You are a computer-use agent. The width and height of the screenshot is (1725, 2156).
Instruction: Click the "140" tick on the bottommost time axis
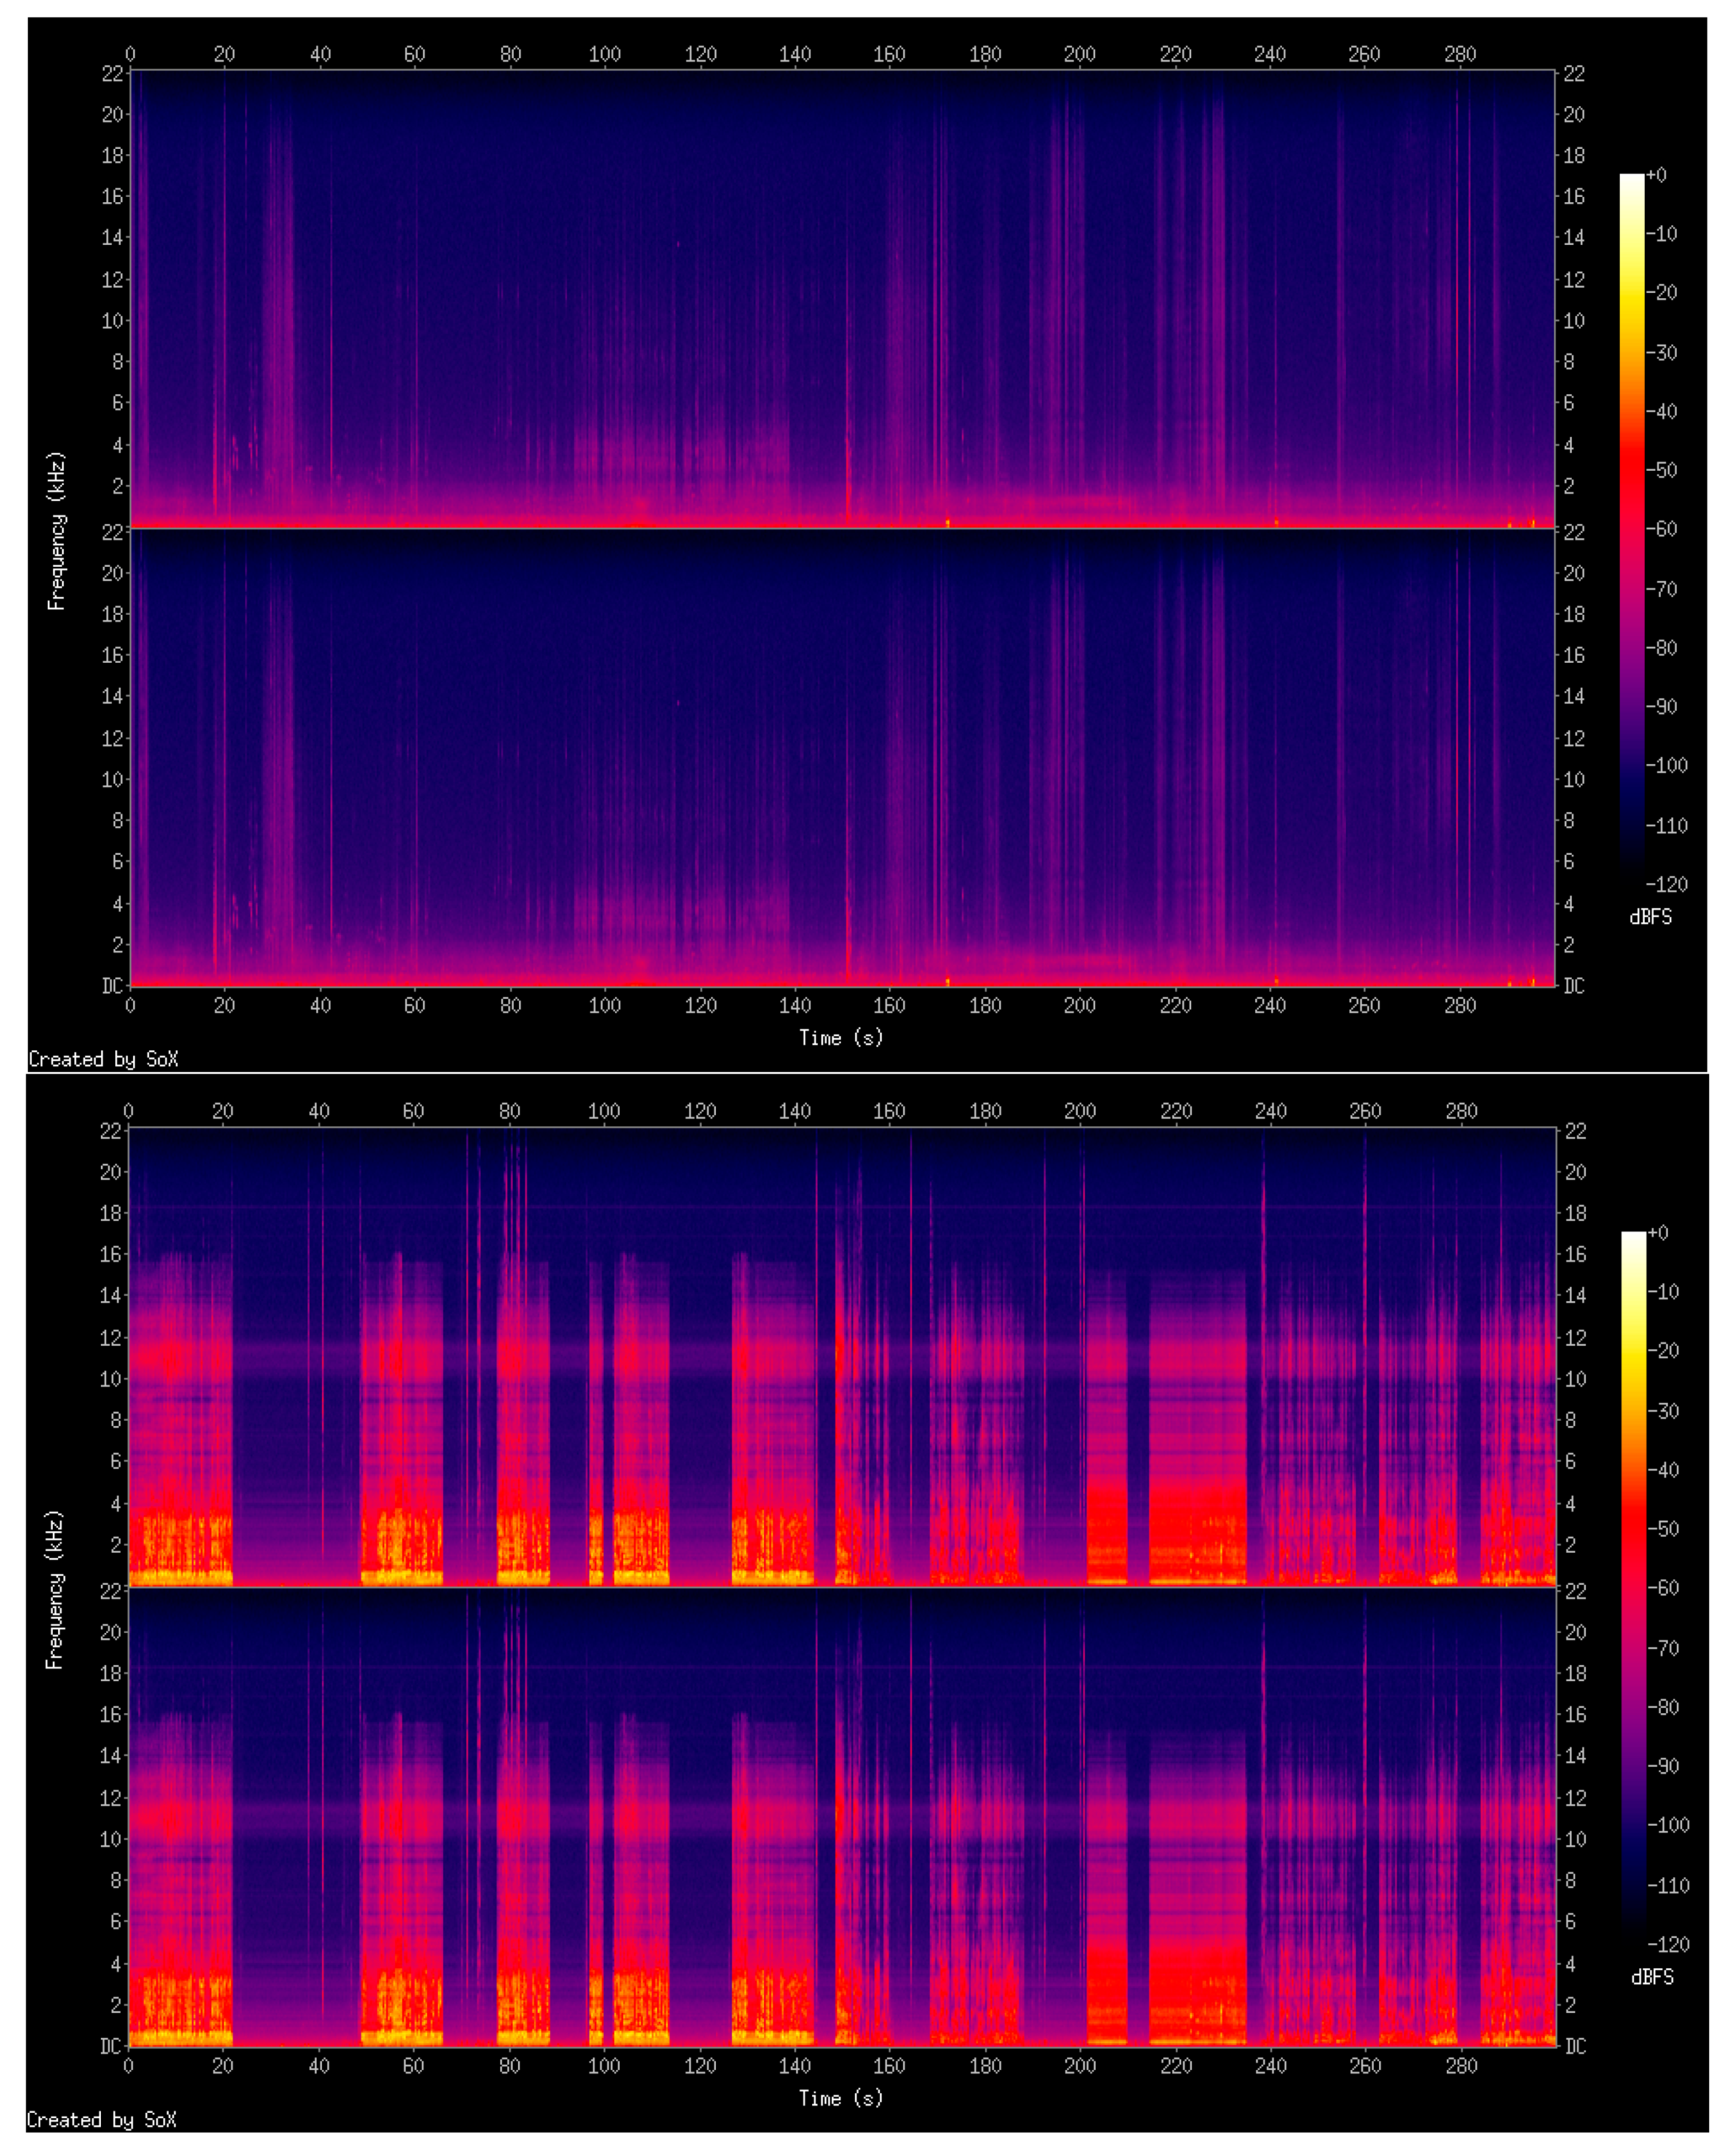(794, 2065)
